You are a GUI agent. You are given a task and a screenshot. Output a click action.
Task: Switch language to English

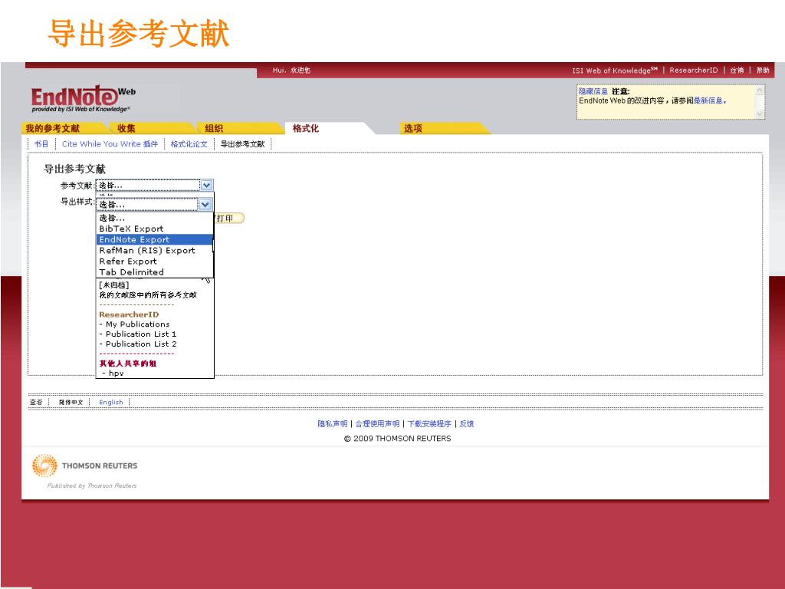coord(110,402)
